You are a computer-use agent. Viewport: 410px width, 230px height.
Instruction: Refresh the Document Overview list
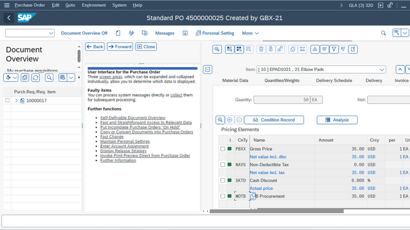coord(36,77)
